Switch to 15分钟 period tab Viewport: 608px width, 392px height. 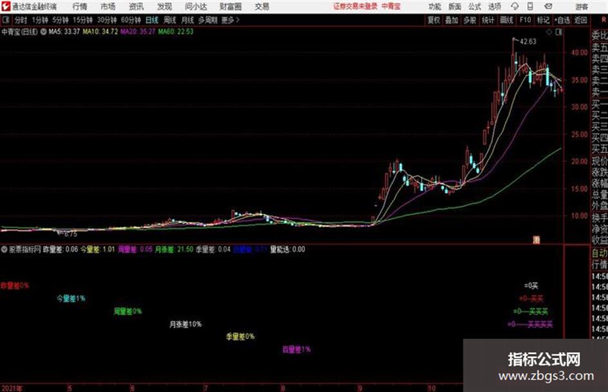coord(83,20)
